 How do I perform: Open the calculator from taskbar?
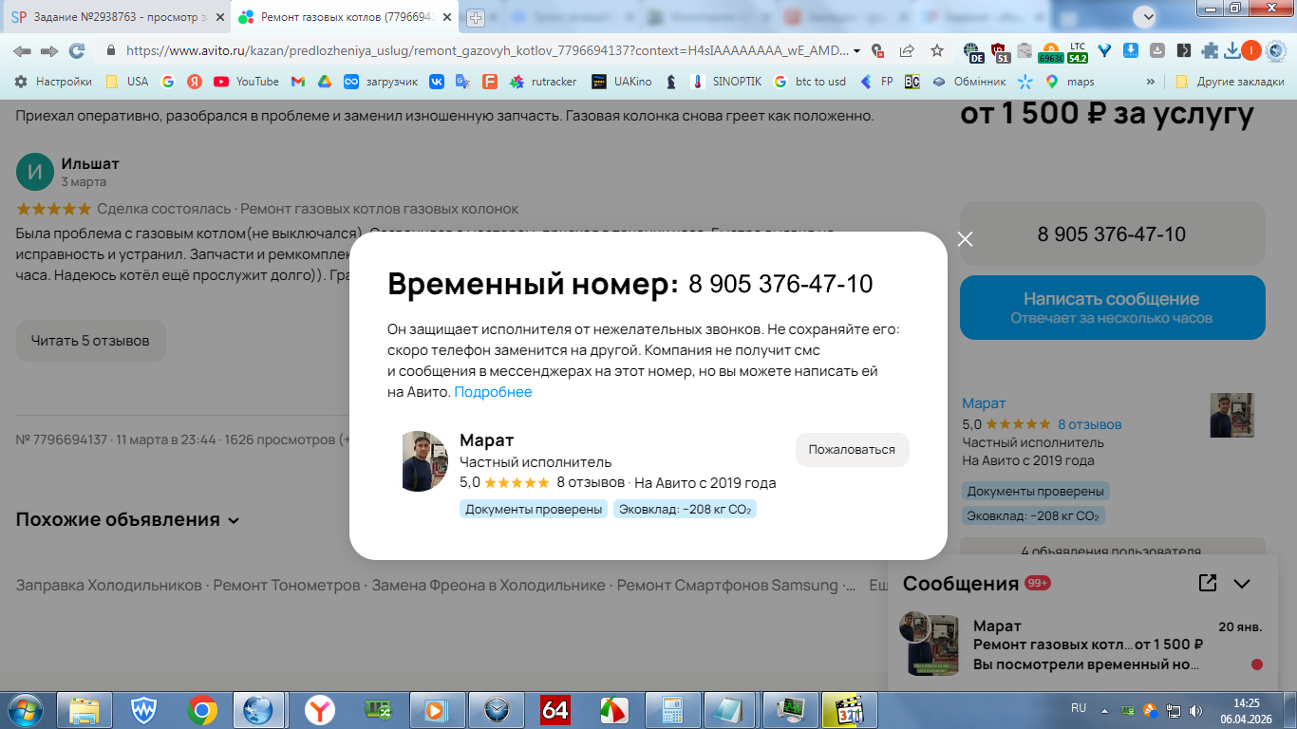click(x=672, y=709)
